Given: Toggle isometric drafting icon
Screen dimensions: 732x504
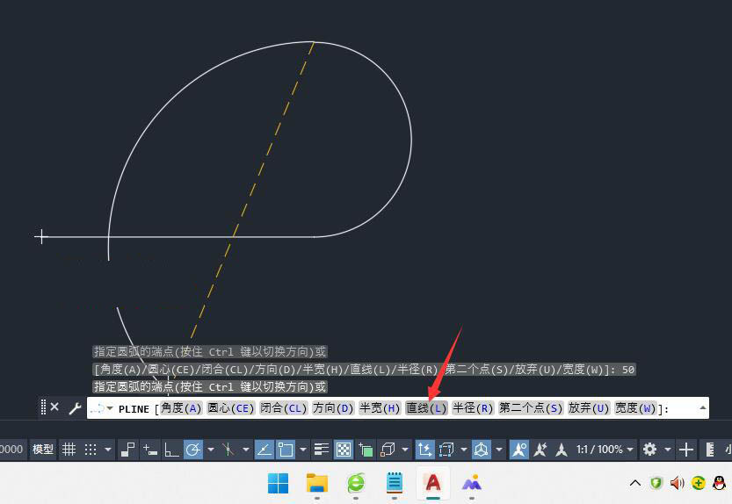Looking at the screenshot, I should click(x=228, y=450).
